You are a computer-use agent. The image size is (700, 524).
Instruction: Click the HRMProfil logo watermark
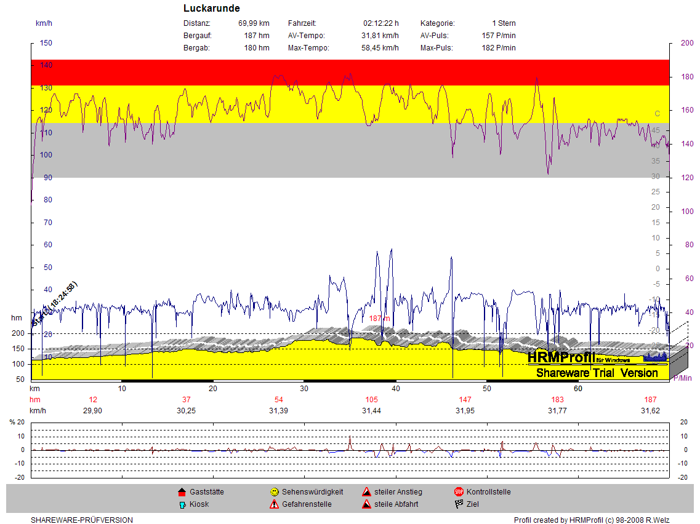click(x=561, y=357)
